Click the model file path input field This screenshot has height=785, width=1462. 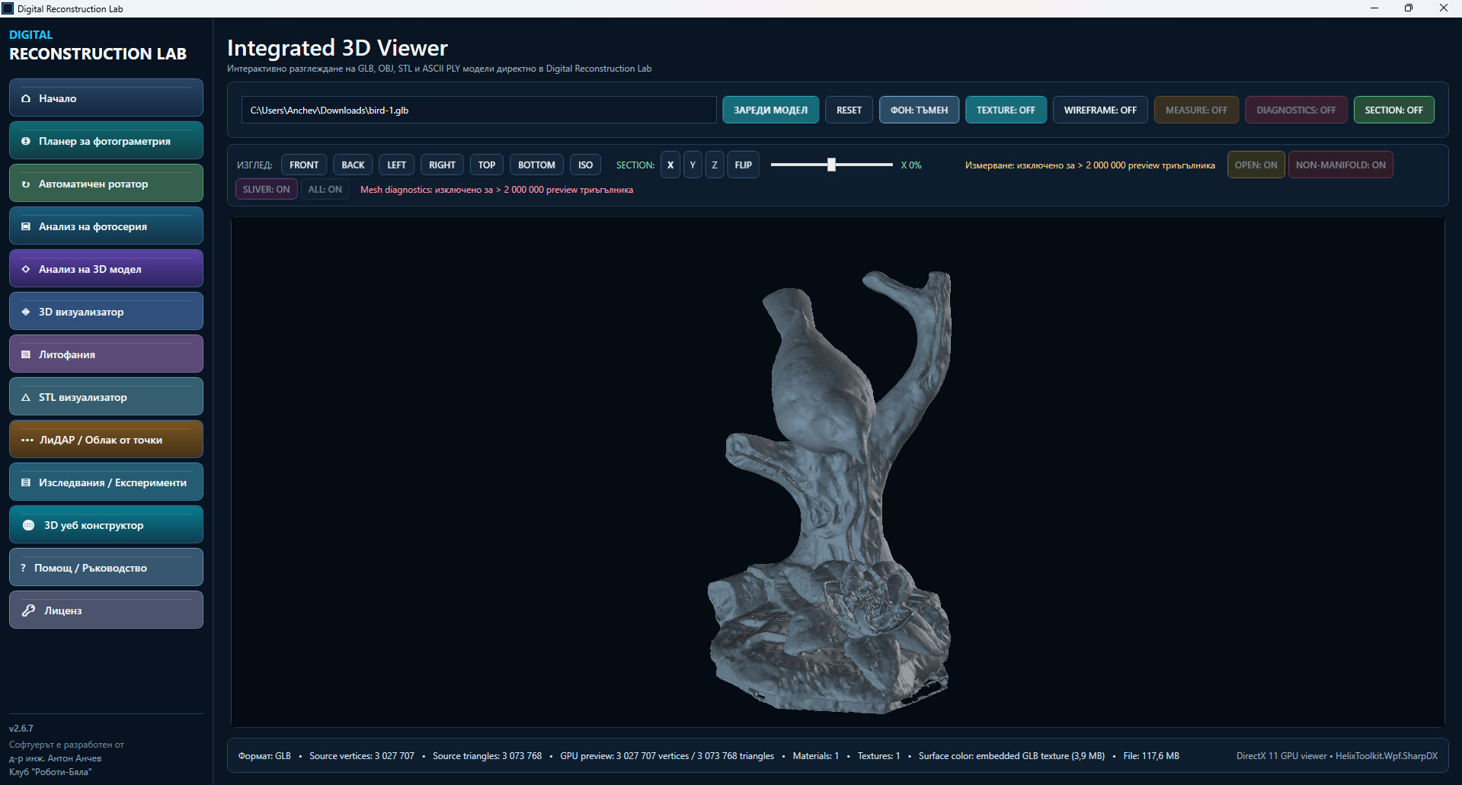click(478, 110)
